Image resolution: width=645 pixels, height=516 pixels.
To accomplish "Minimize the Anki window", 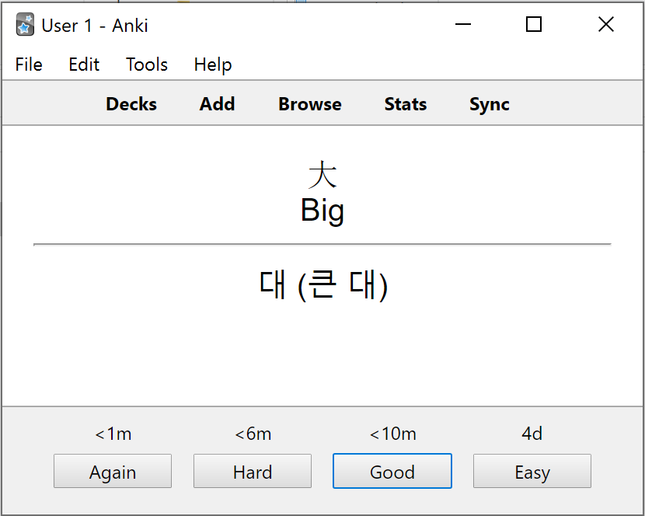I will tap(463, 24).
